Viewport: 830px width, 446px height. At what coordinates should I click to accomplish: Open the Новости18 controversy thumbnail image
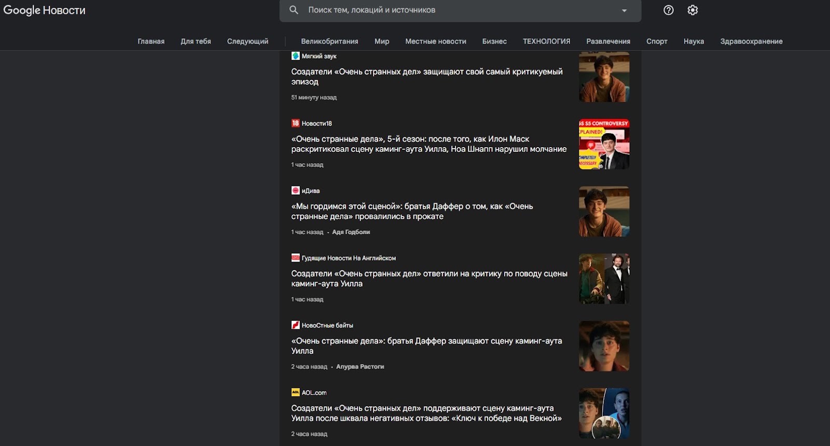pyautogui.click(x=604, y=144)
